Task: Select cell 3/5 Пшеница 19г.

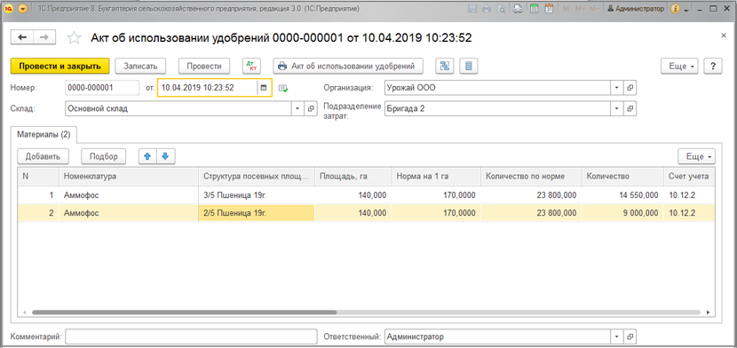Action: pos(256,195)
